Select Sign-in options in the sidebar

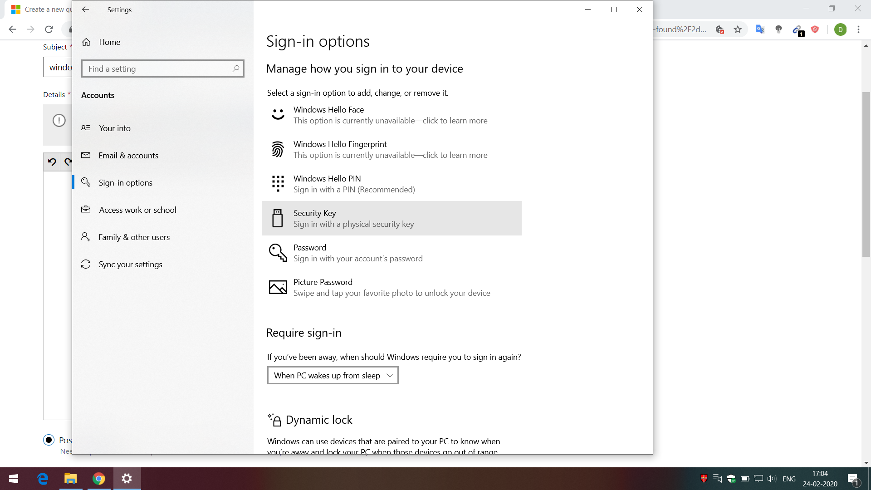click(162, 182)
